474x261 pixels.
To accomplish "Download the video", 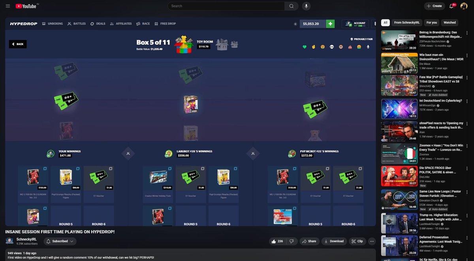I will 334,241.
